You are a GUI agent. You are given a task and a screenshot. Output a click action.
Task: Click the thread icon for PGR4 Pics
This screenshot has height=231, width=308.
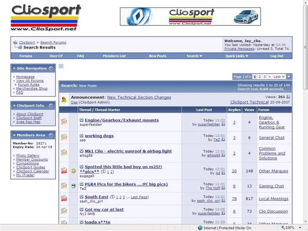[x=64, y=186]
